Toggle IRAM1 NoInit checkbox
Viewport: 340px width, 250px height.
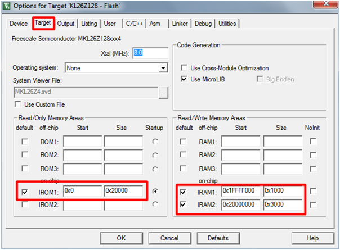pos(313,191)
